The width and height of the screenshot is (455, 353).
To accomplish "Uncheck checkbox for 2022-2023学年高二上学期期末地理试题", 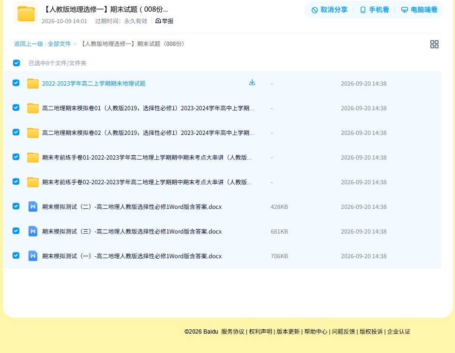I will [16, 83].
